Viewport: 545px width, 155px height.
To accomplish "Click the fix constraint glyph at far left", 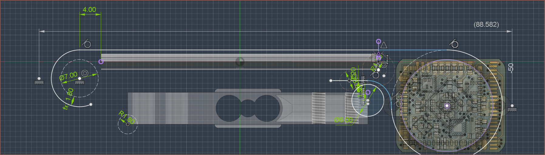I will tap(39, 81).
